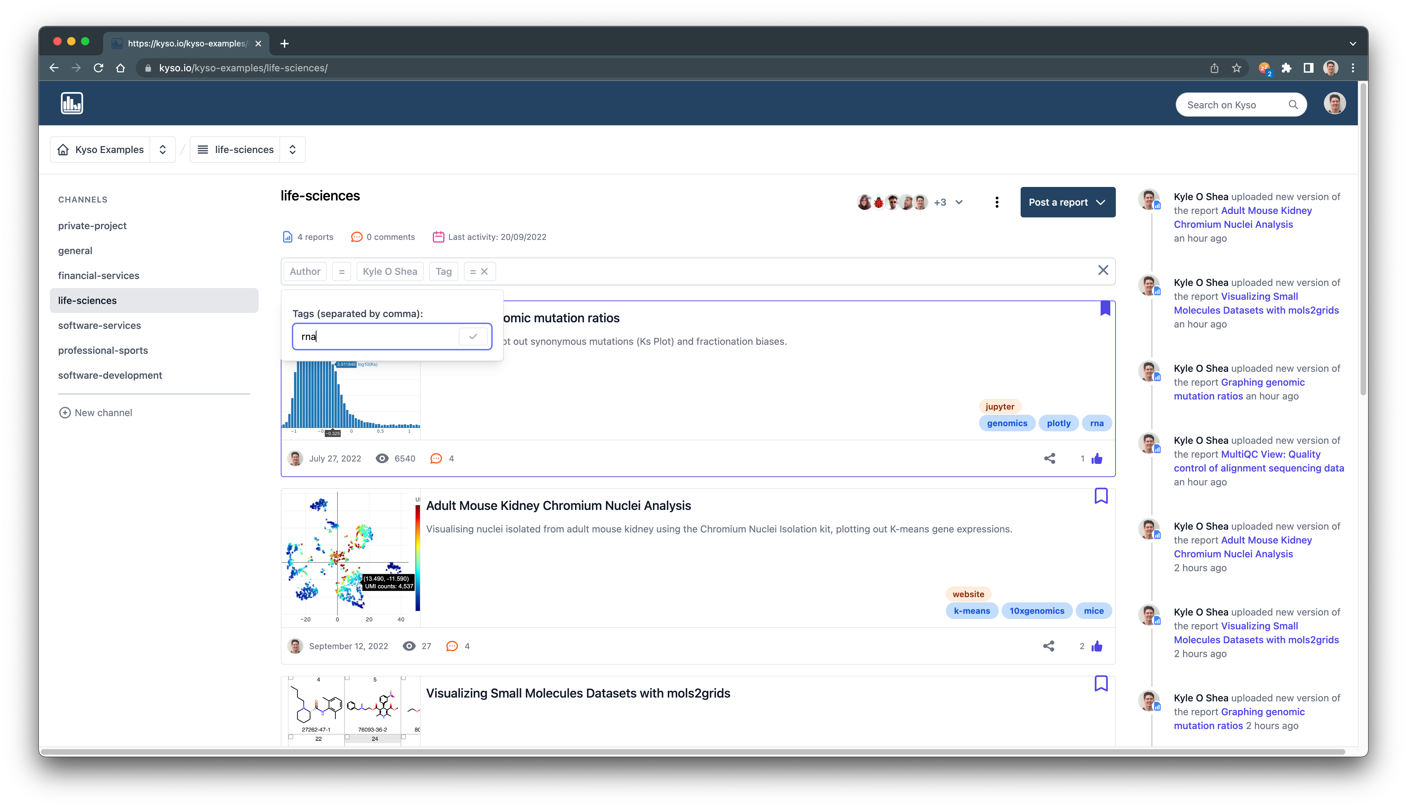This screenshot has height=808, width=1407.
Task: Expand the Kyso Examples organization switcher
Action: tap(163, 149)
